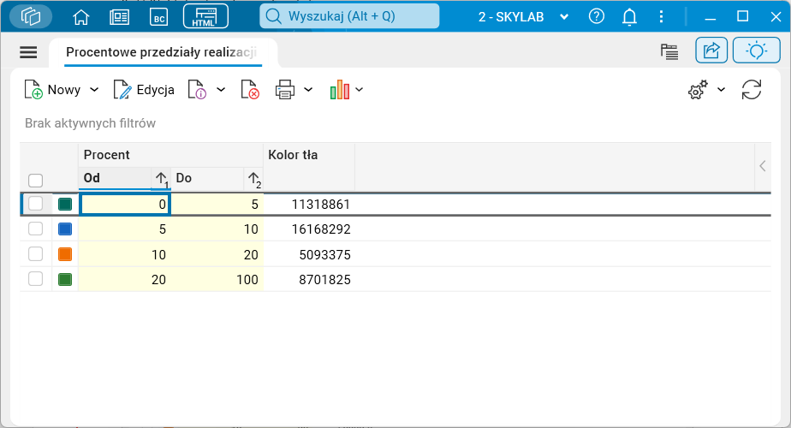Click the blue swatch in second row

[65, 229]
